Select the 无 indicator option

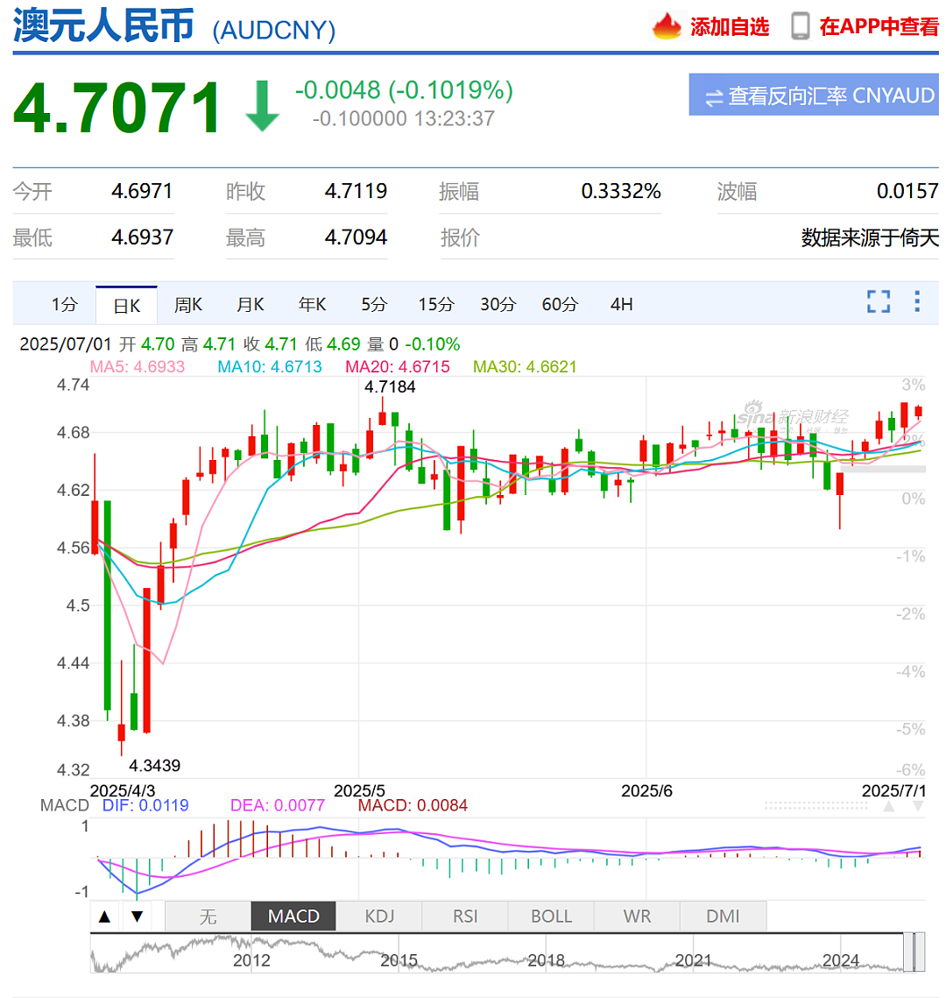(208, 917)
